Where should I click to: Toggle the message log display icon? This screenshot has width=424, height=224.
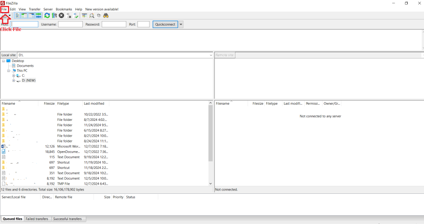pos(17,16)
